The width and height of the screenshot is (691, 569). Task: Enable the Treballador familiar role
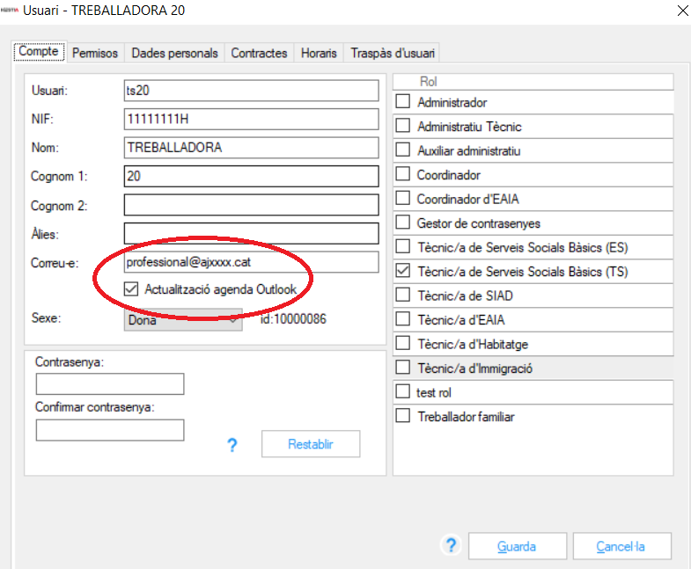(403, 416)
